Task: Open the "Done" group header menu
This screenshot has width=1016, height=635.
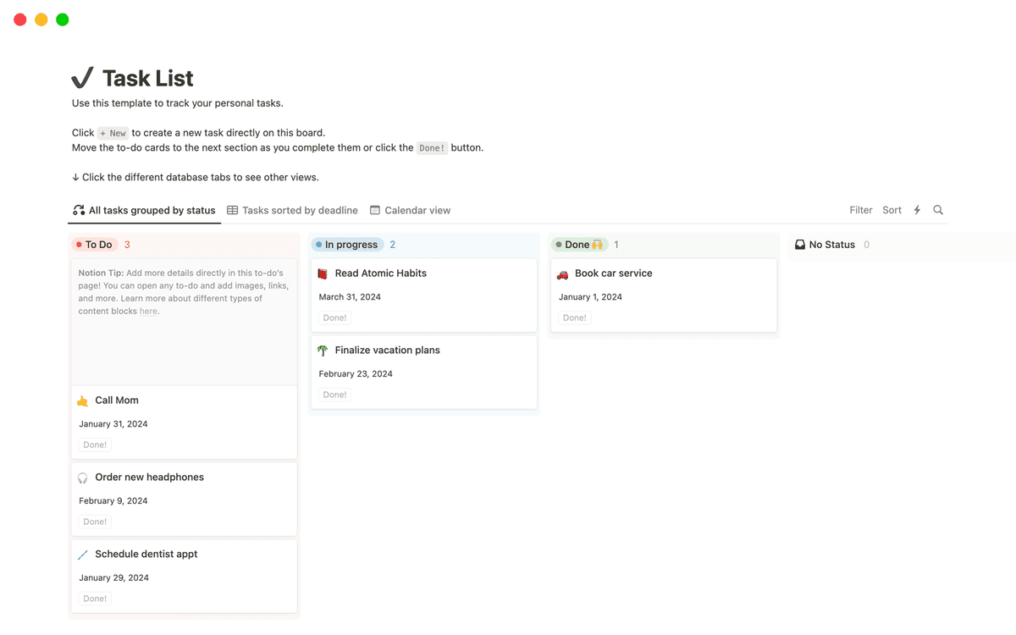Action: click(581, 244)
